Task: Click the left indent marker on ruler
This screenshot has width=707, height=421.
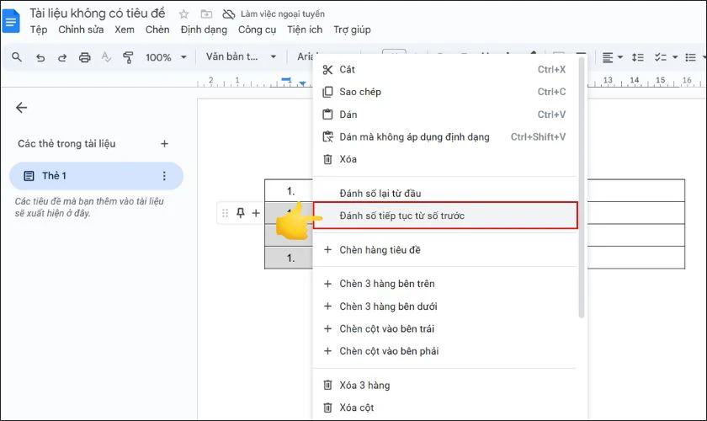Action: coord(302,83)
